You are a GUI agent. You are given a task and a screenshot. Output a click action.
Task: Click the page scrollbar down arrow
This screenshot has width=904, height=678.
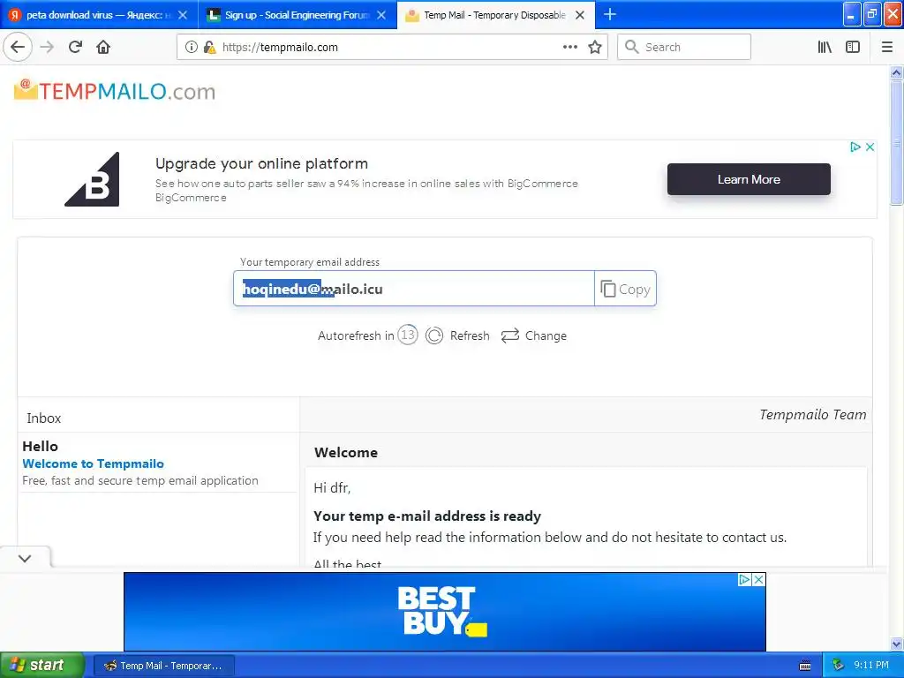pyautogui.click(x=897, y=644)
